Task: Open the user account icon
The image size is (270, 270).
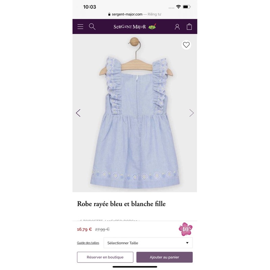Action: (177, 27)
